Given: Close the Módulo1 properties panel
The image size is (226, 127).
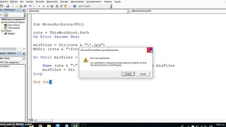Looking at the screenshot, I should 24,54.
